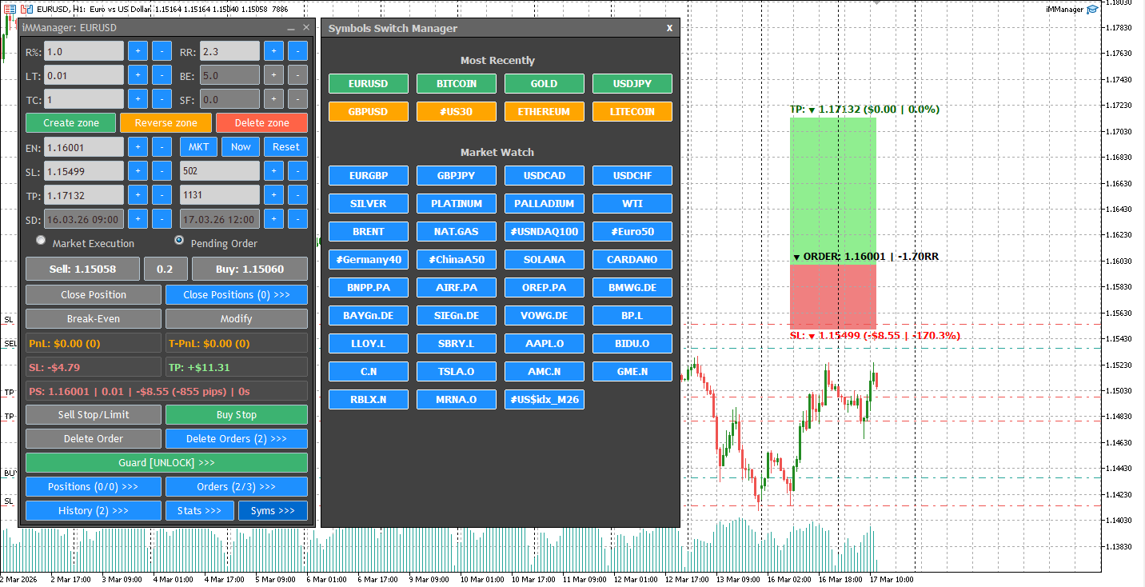Switch to the #US30 symbol
Viewport: 1145px width, 587px height.
click(457, 112)
